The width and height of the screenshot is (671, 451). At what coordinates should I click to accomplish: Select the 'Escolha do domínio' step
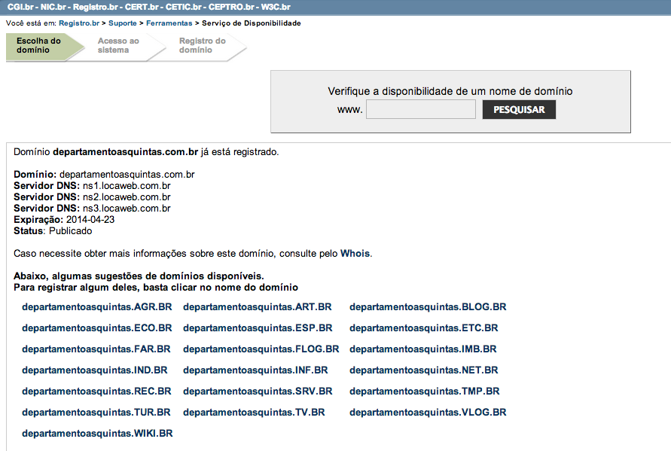[x=38, y=46]
